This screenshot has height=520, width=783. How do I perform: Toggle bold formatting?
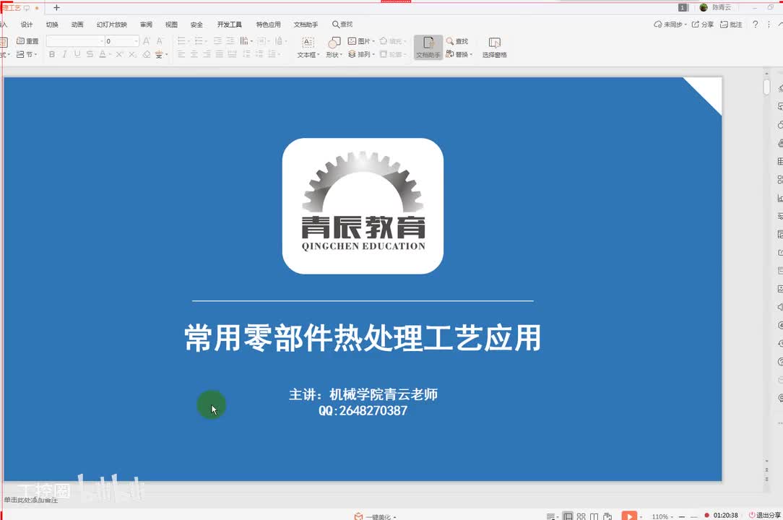(52, 54)
